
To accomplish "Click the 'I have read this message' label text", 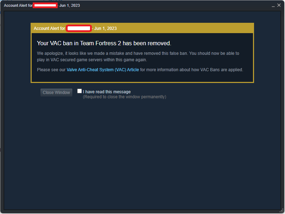I will (107, 92).
